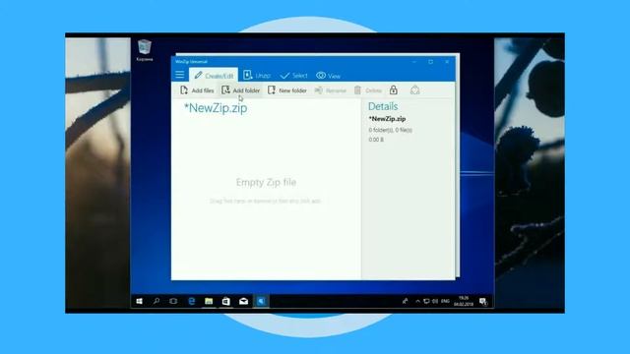Select the Recycle Bin desktop icon

coord(145,50)
